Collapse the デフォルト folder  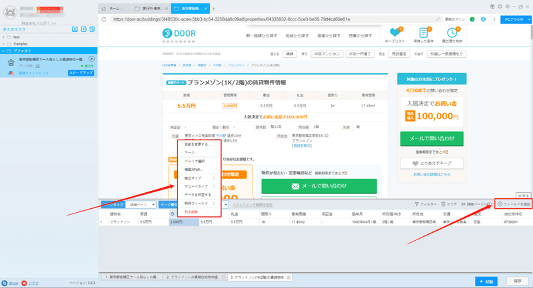(x=3, y=51)
